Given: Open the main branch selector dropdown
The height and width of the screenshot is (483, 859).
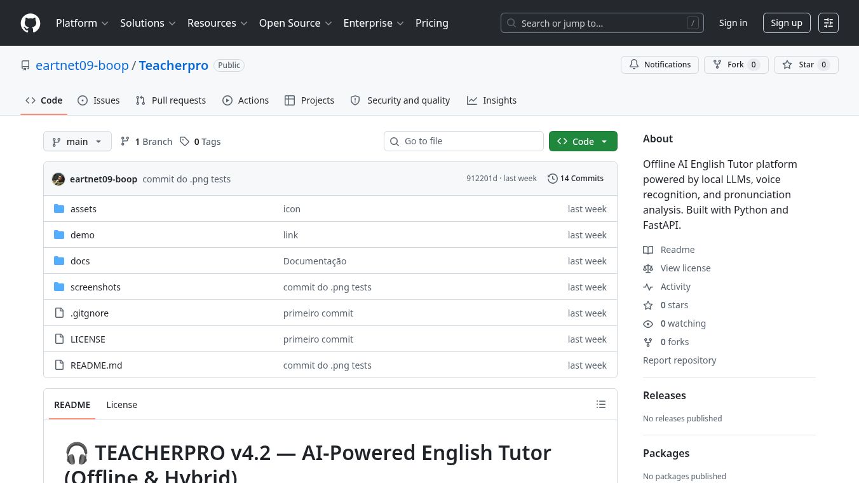Looking at the screenshot, I should (x=78, y=141).
